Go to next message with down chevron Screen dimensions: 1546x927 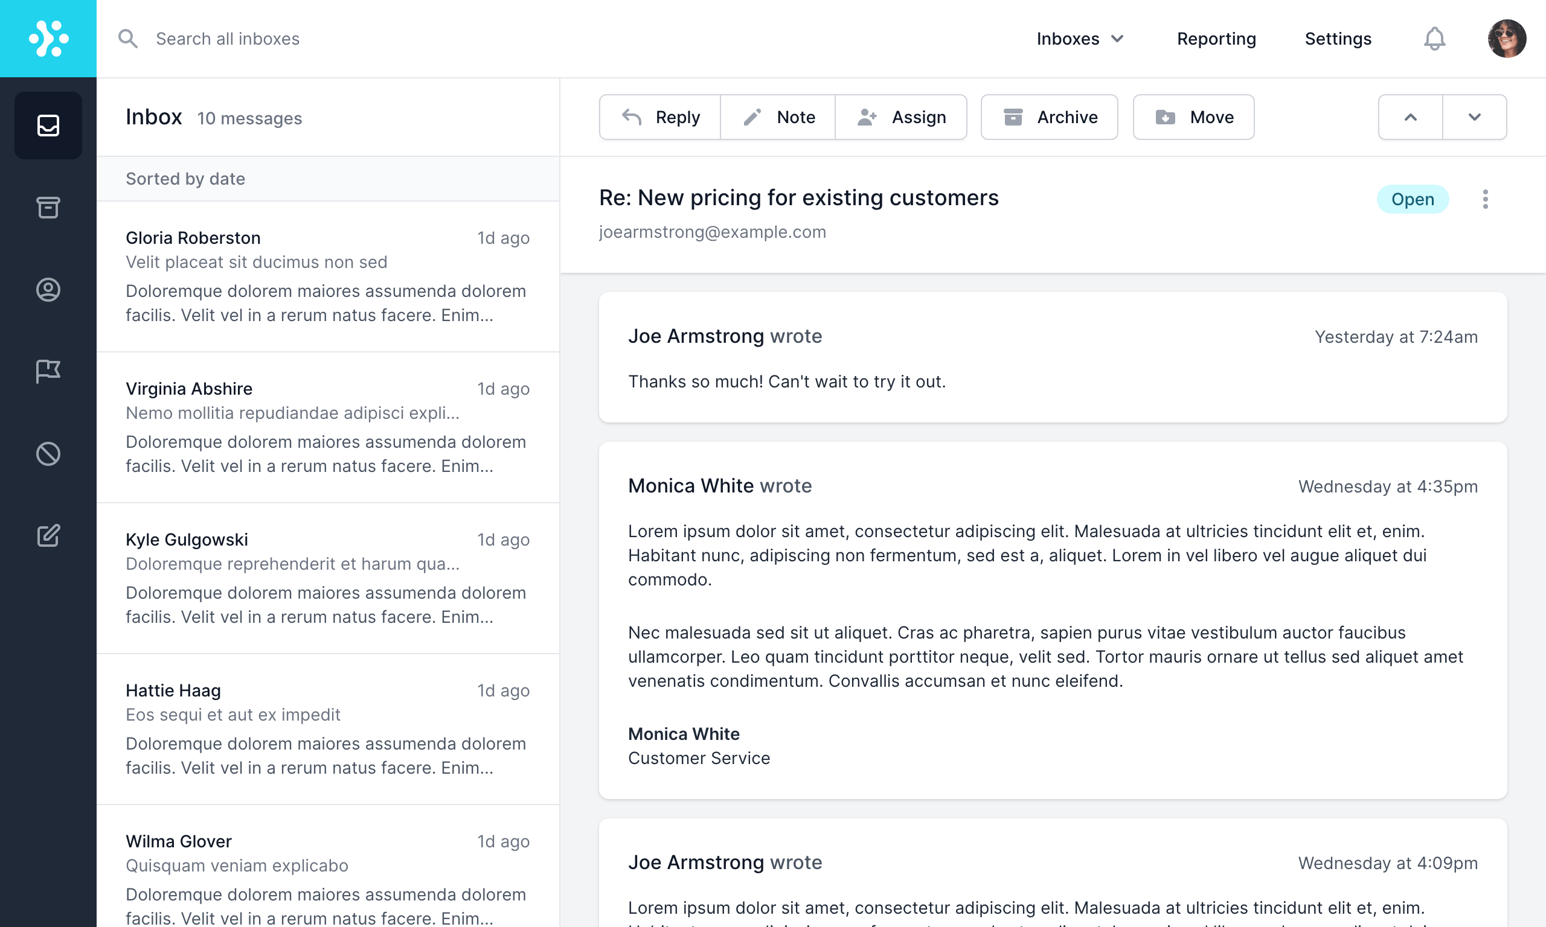click(x=1474, y=117)
